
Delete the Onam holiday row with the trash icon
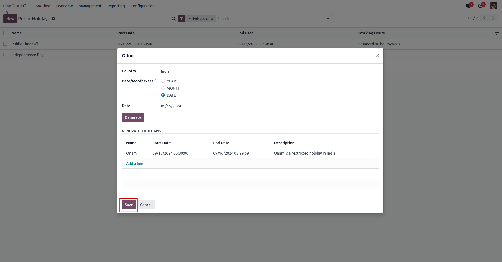tap(373, 153)
